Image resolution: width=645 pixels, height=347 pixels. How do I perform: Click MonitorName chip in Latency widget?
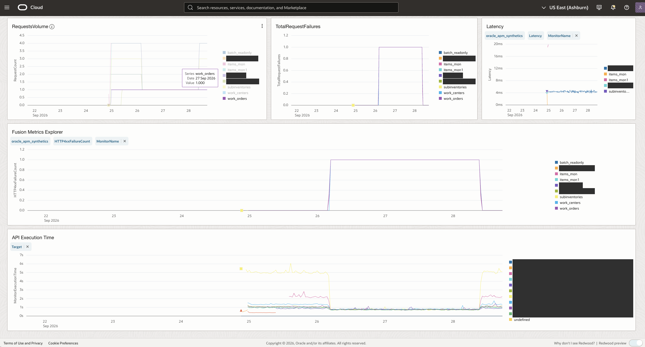tap(559, 36)
